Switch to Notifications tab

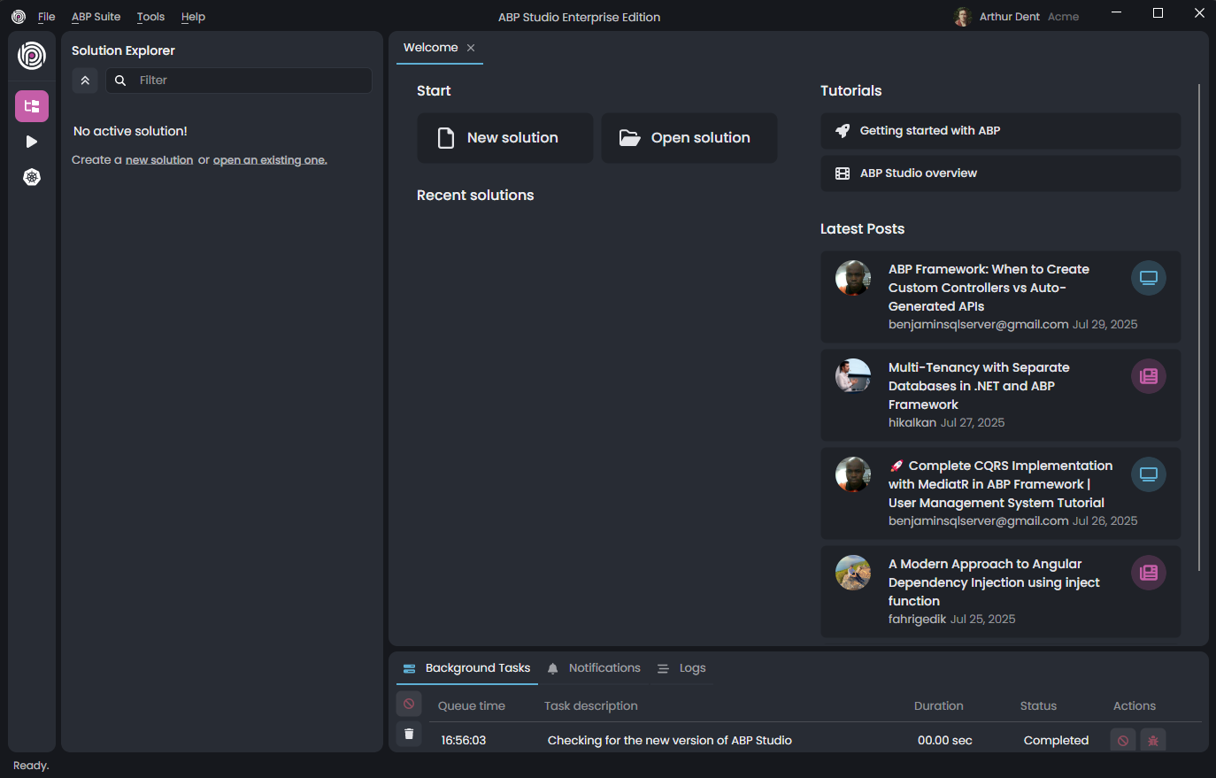click(x=594, y=668)
